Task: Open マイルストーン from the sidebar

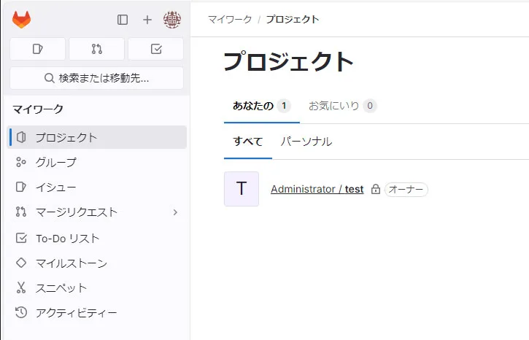Action: pyautogui.click(x=97, y=263)
